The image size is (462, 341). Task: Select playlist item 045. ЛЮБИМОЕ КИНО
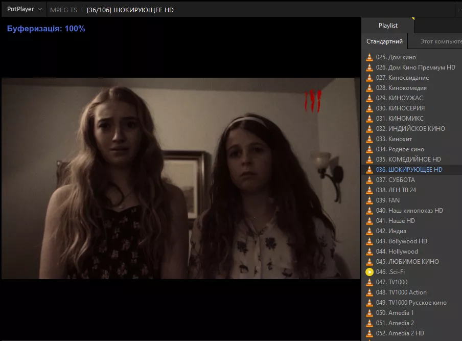point(412,261)
